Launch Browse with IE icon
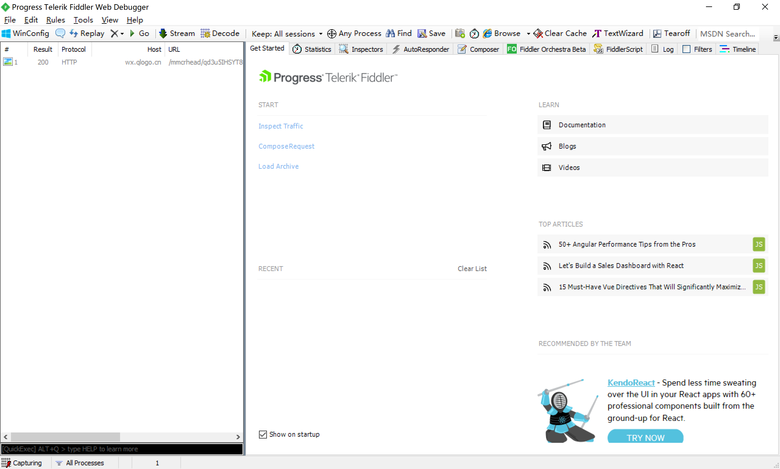780x469 pixels. [x=502, y=33]
